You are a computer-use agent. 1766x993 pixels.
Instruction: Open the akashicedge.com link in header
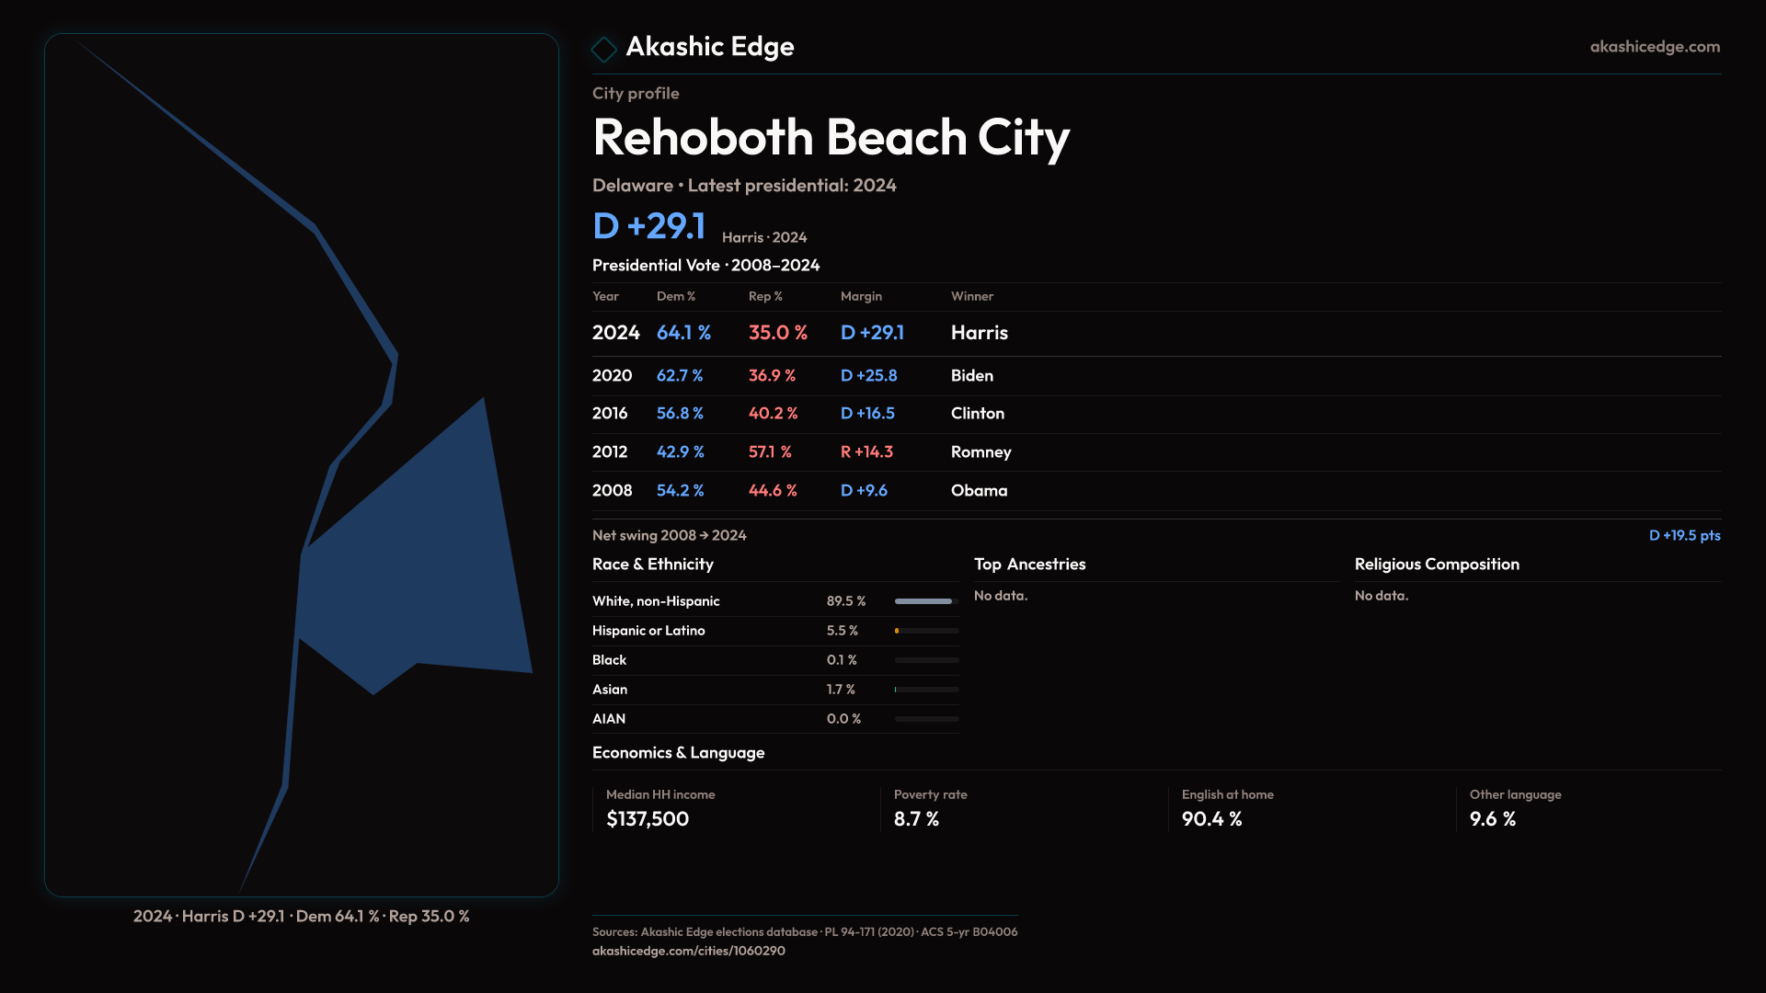tap(1654, 46)
